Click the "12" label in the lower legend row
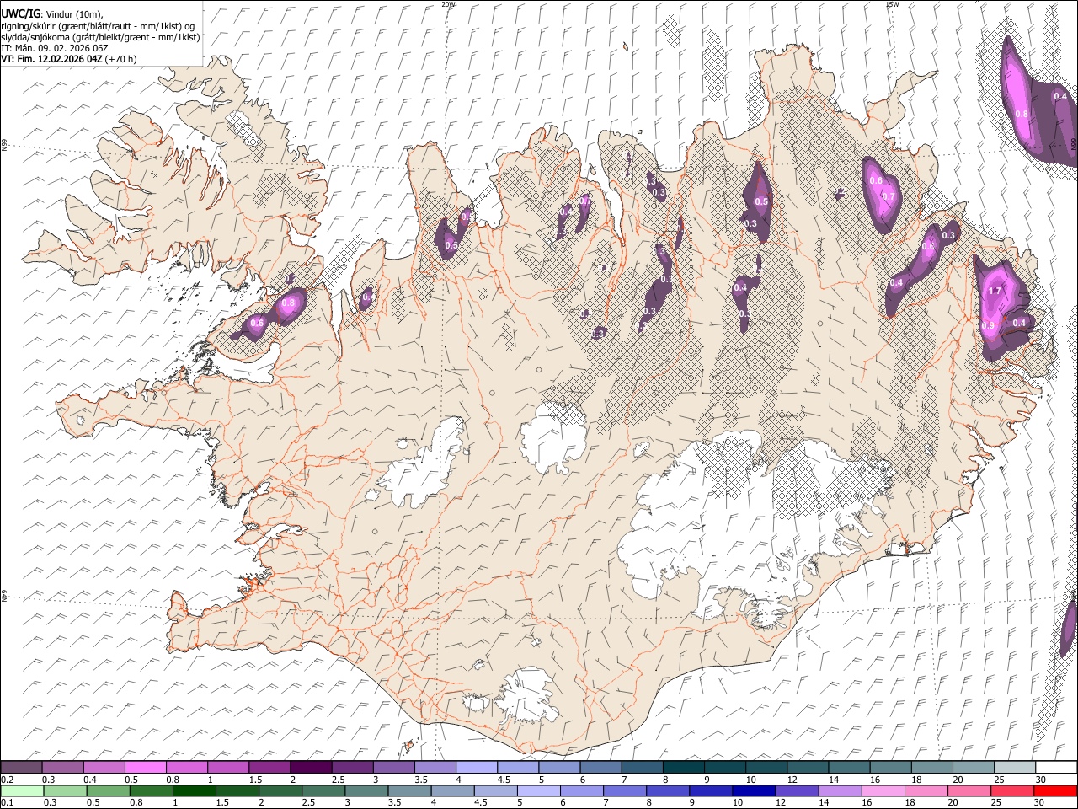Image resolution: width=1078 pixels, height=809 pixels. point(781,802)
